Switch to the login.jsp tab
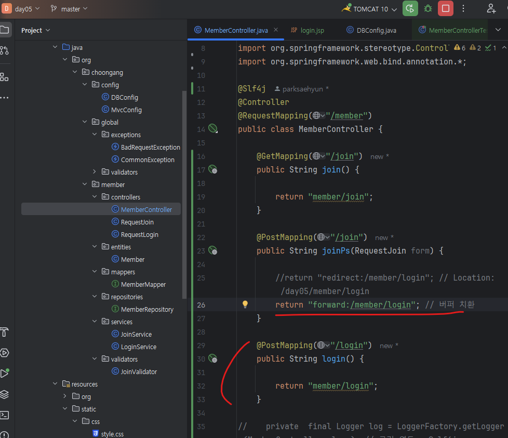The width and height of the screenshot is (508, 438). 307,30
